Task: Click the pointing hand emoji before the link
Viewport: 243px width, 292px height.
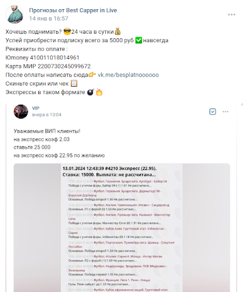Action: 92,75
